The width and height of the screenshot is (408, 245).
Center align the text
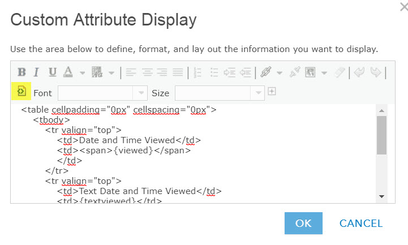(147, 72)
